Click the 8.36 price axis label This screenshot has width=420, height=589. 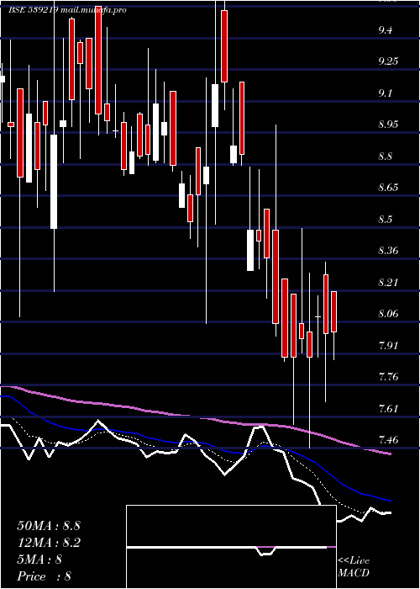tap(388, 251)
